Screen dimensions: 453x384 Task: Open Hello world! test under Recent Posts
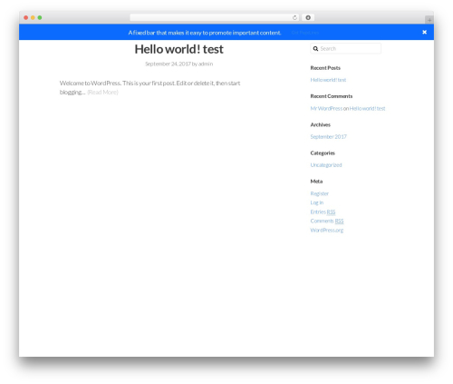(x=328, y=80)
